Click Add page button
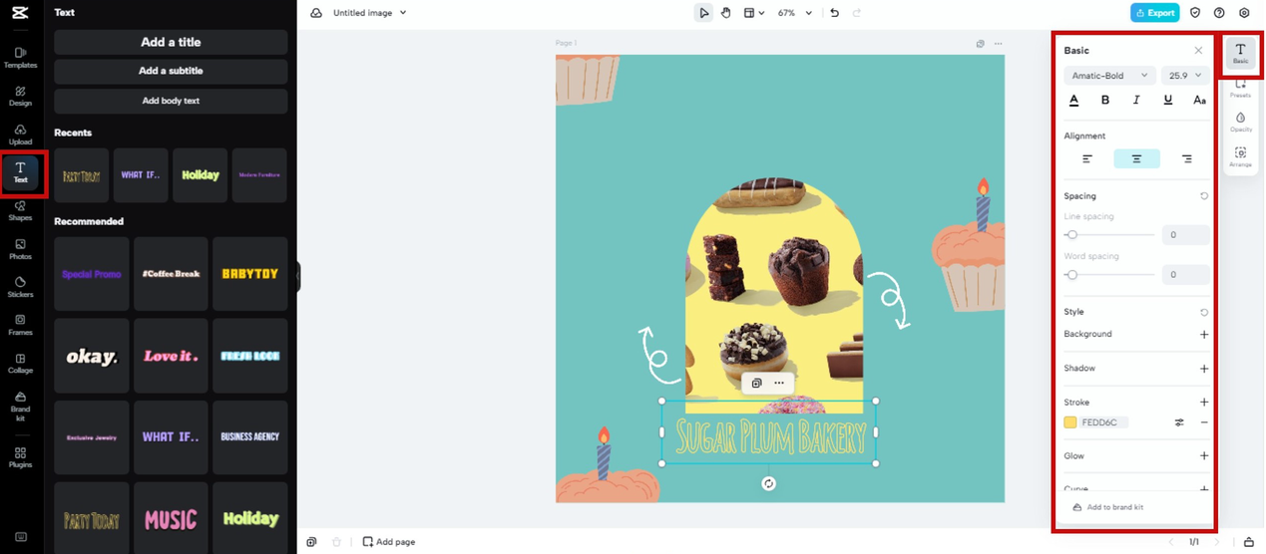Viewport: 1266px width, 554px height. click(x=389, y=542)
